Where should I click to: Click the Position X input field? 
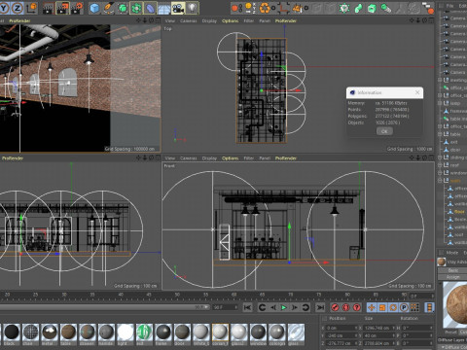[341, 328]
